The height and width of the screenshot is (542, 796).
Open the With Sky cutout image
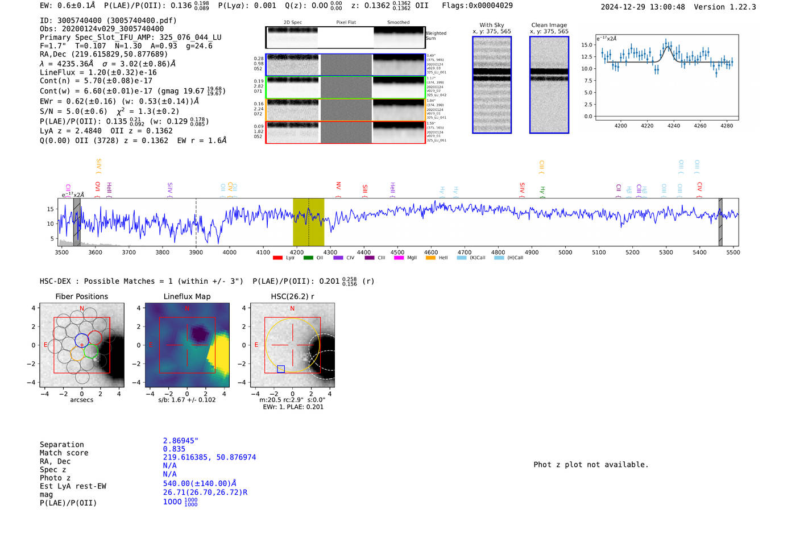click(492, 85)
